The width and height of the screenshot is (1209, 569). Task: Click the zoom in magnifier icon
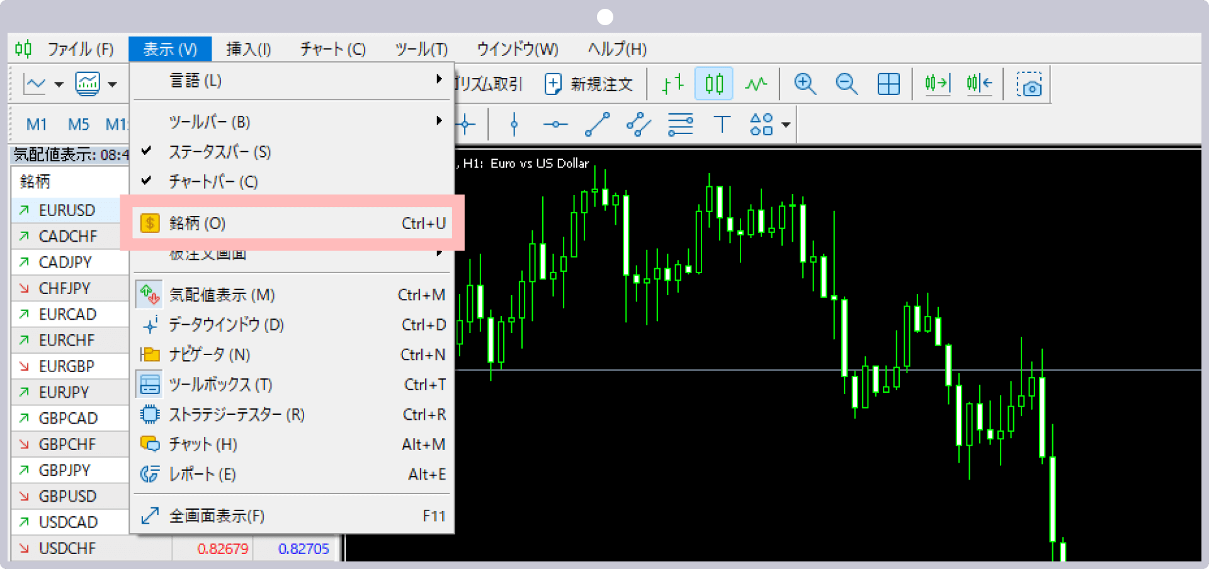pyautogui.click(x=805, y=84)
